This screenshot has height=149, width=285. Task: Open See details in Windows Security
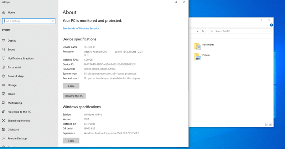tap(81, 29)
